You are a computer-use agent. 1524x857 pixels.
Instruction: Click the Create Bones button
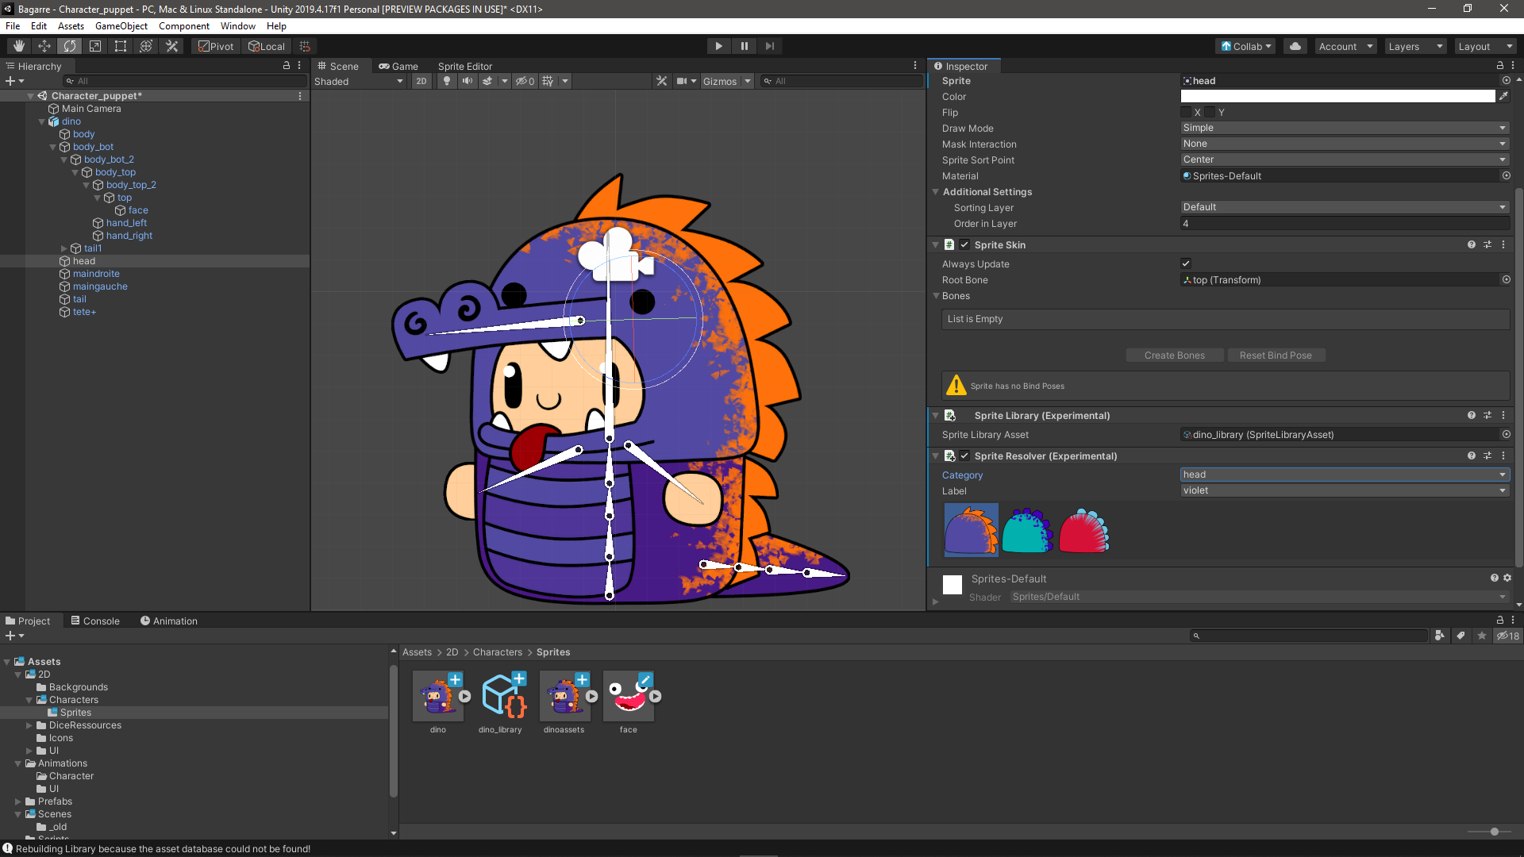(x=1174, y=355)
